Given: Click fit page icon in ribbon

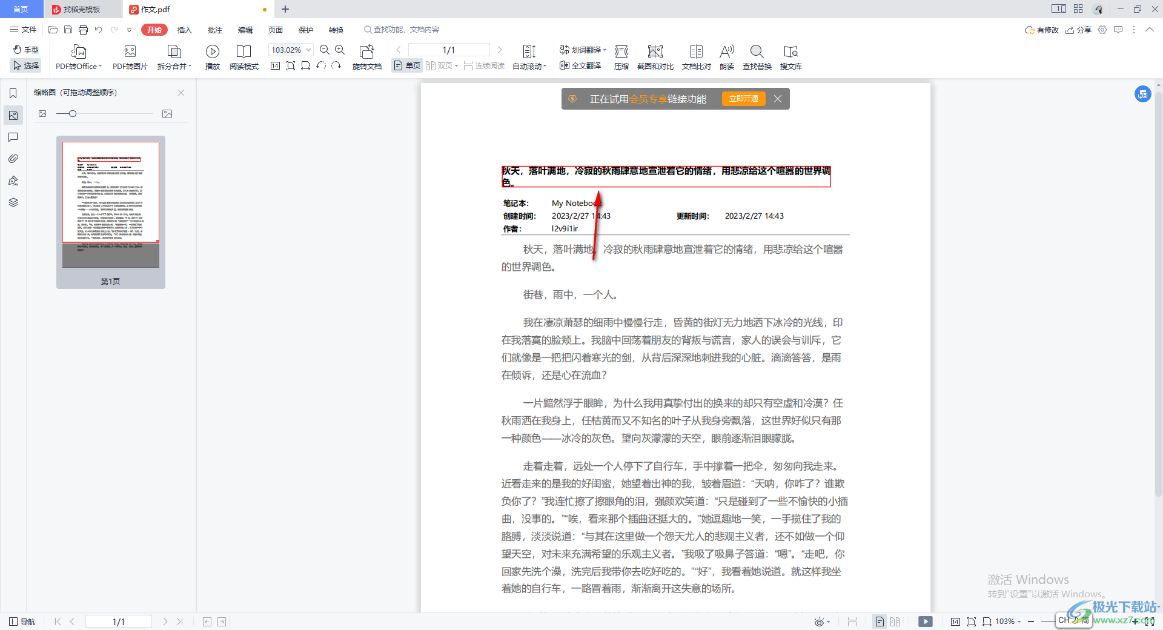Looking at the screenshot, I should [291, 65].
